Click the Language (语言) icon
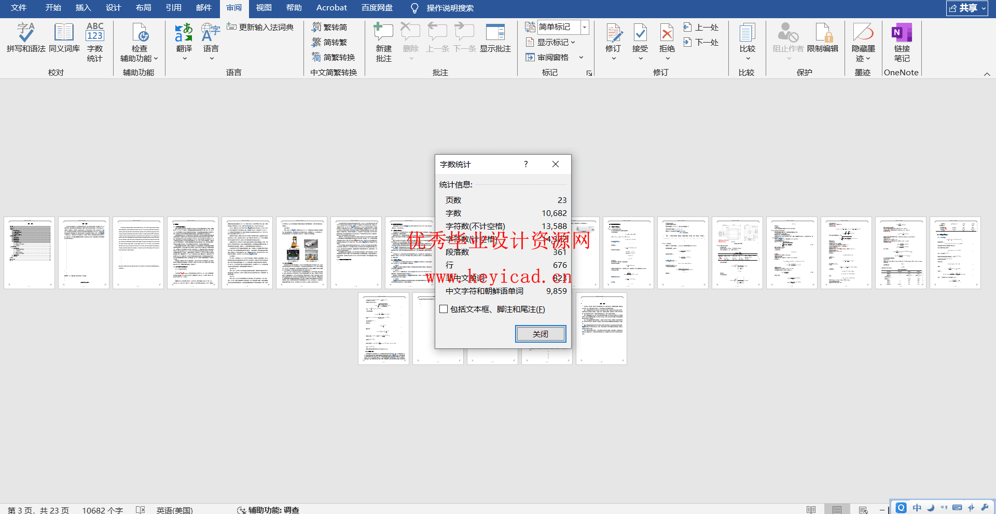The width and height of the screenshot is (996, 514). [211, 33]
